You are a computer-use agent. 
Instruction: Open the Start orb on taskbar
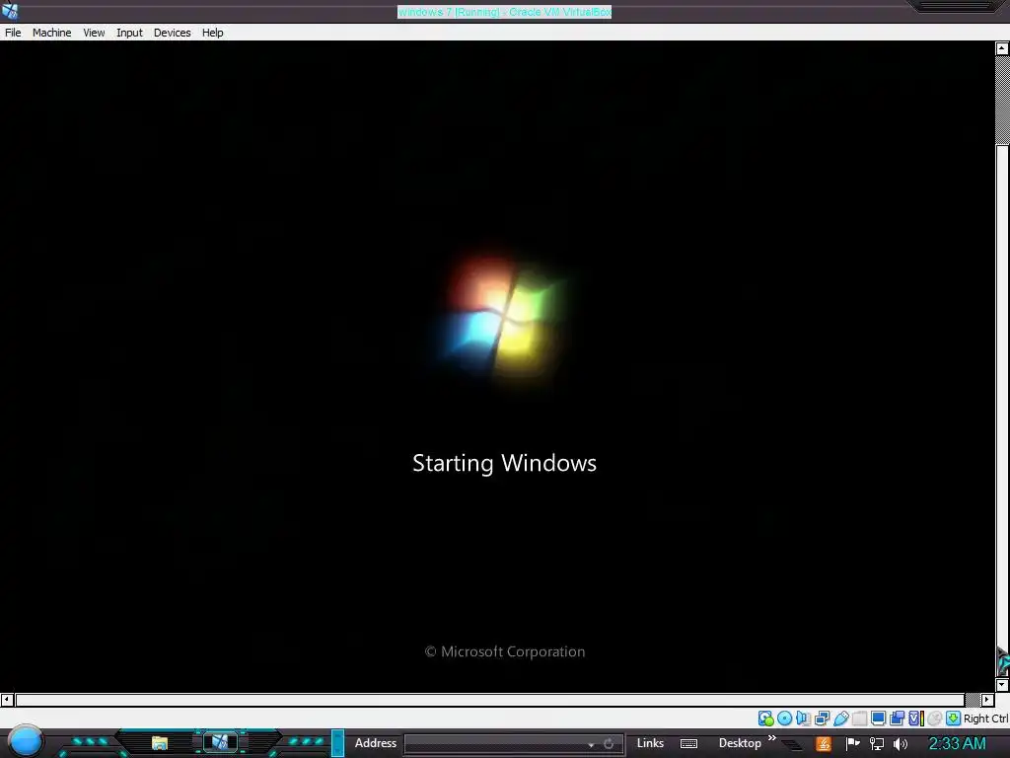[25, 741]
